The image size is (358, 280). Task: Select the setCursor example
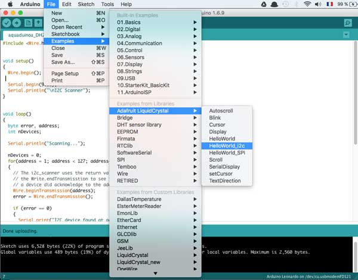227,174
